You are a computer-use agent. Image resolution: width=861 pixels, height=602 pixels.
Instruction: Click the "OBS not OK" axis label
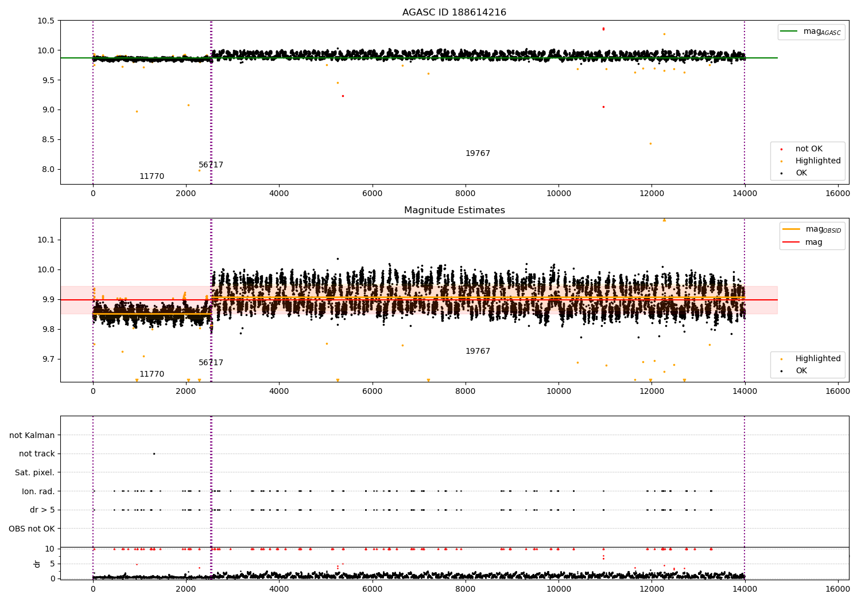coord(32,529)
